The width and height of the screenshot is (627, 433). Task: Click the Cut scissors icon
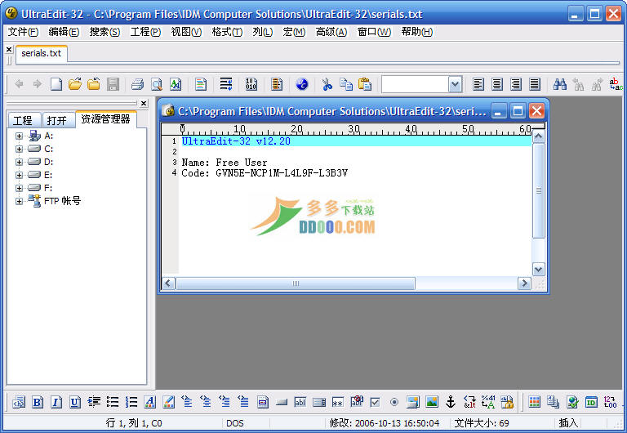pyautogui.click(x=327, y=84)
